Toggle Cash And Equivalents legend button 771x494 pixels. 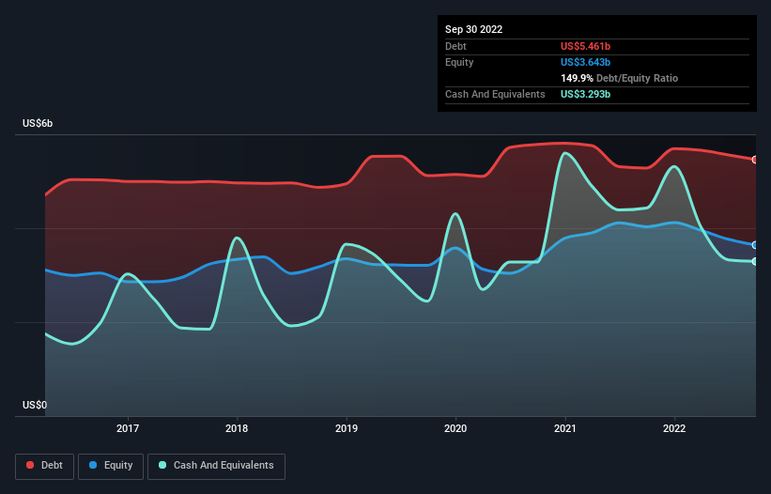click(x=216, y=466)
